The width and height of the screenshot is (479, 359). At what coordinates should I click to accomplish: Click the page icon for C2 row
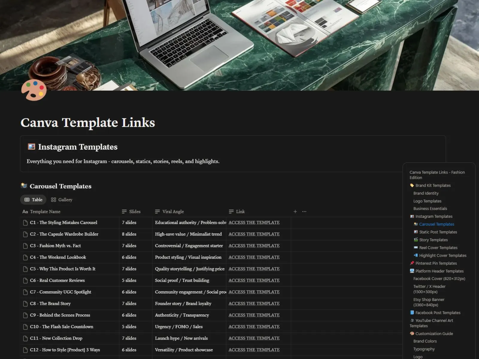click(x=25, y=234)
